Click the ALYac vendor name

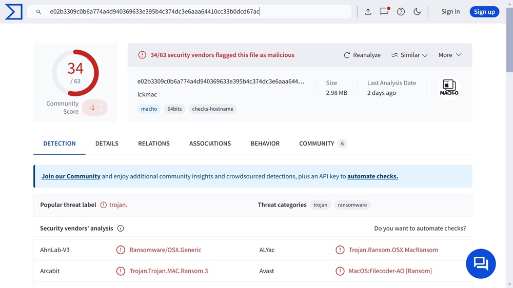267,250
